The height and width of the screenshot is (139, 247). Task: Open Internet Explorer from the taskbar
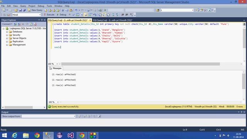coord(15,136)
